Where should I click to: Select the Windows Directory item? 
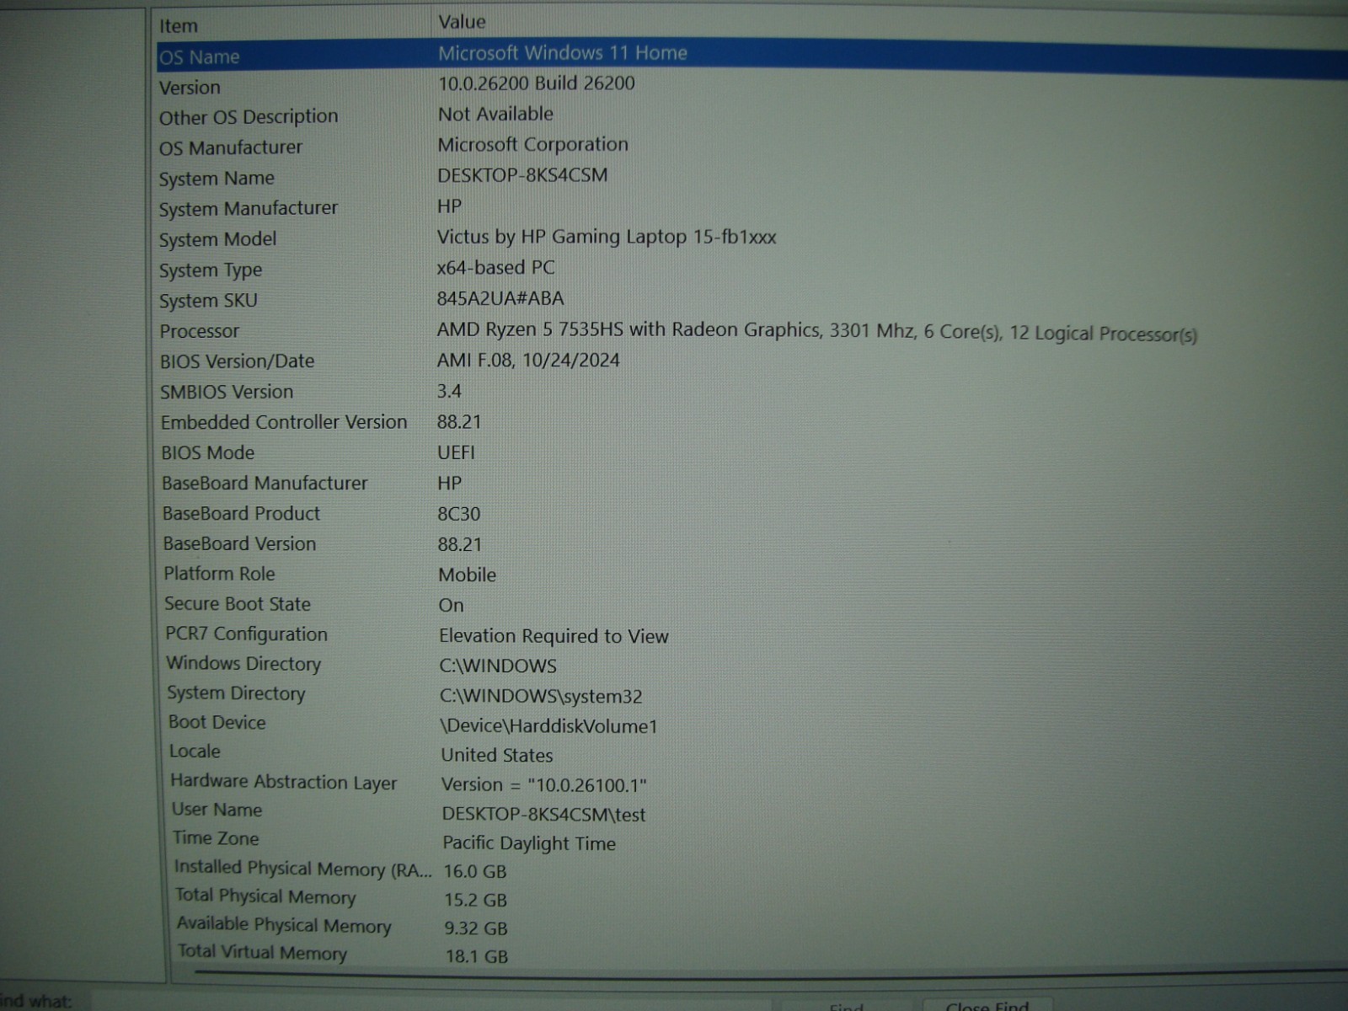[243, 664]
